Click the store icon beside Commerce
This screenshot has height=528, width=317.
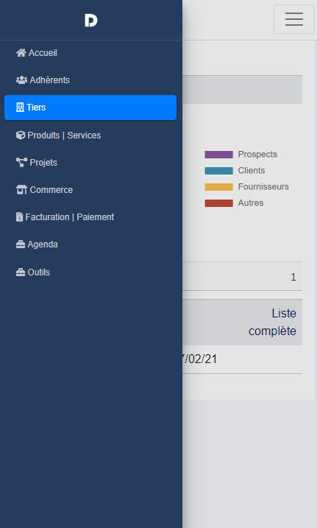coord(21,190)
